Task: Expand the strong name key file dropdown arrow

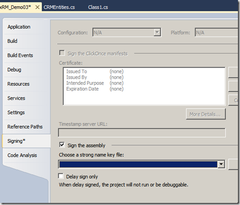Action: [x=221, y=164]
